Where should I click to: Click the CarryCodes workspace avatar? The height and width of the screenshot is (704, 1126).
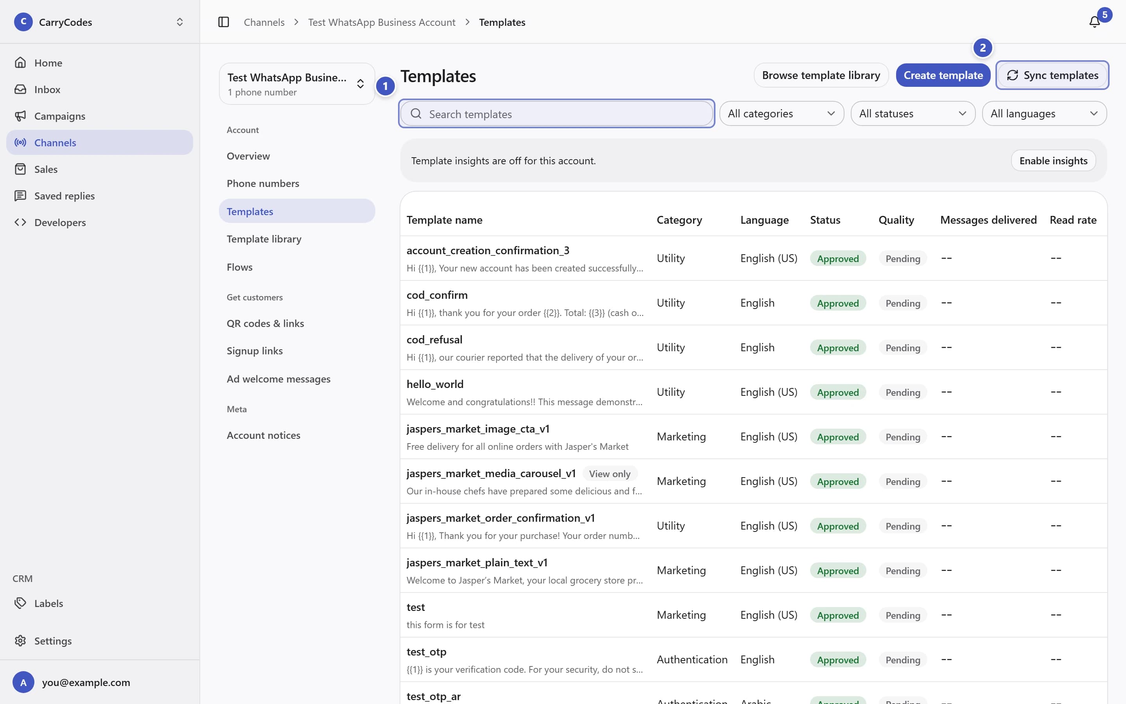pyautogui.click(x=23, y=22)
